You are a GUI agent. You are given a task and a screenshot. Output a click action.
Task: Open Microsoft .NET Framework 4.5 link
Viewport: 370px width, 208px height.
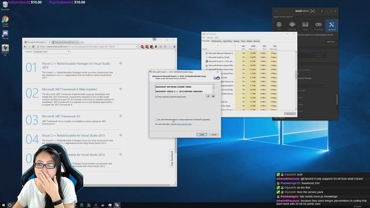61,117
